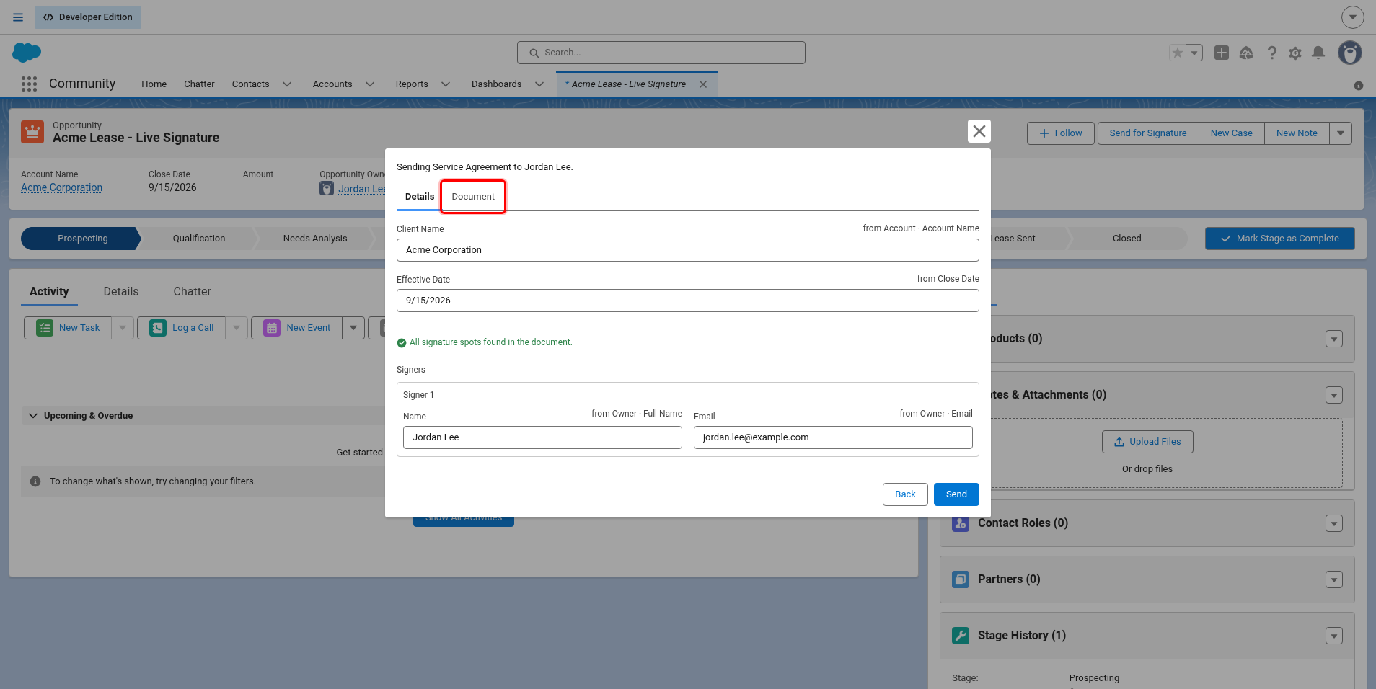The height and width of the screenshot is (689, 1376).
Task: Open the Setup gear icon
Action: point(1295,53)
